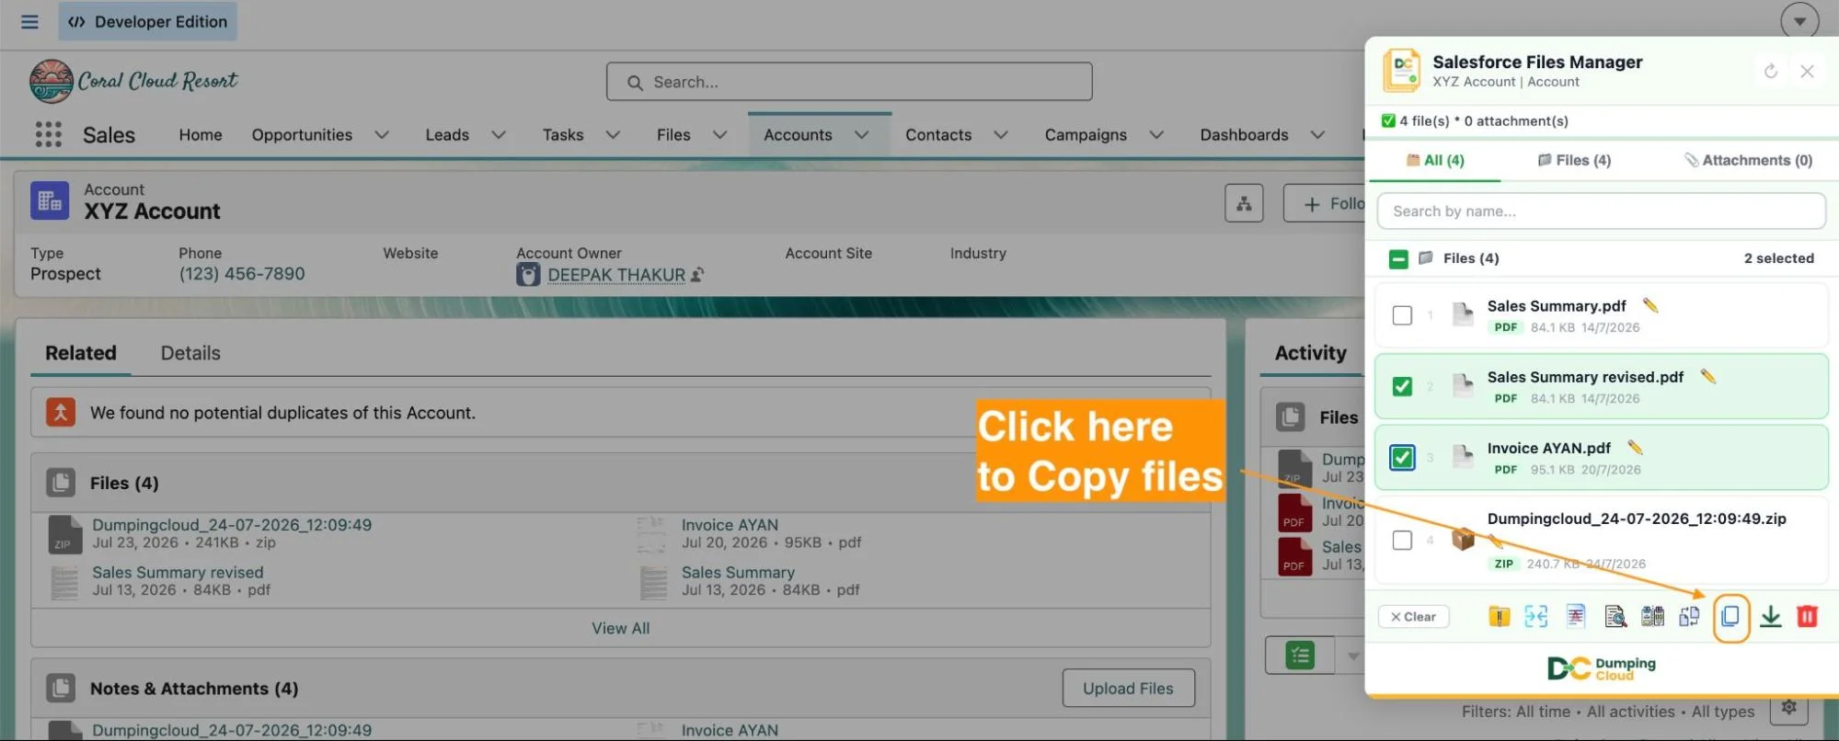This screenshot has width=1839, height=741.
Task: Open the Invoice AYAN file in Files list
Action: click(x=730, y=525)
